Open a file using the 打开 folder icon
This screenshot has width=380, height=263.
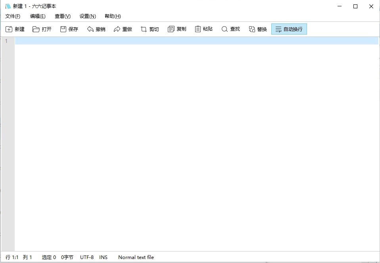(36, 29)
